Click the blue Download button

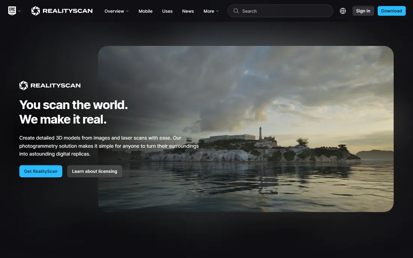click(391, 11)
